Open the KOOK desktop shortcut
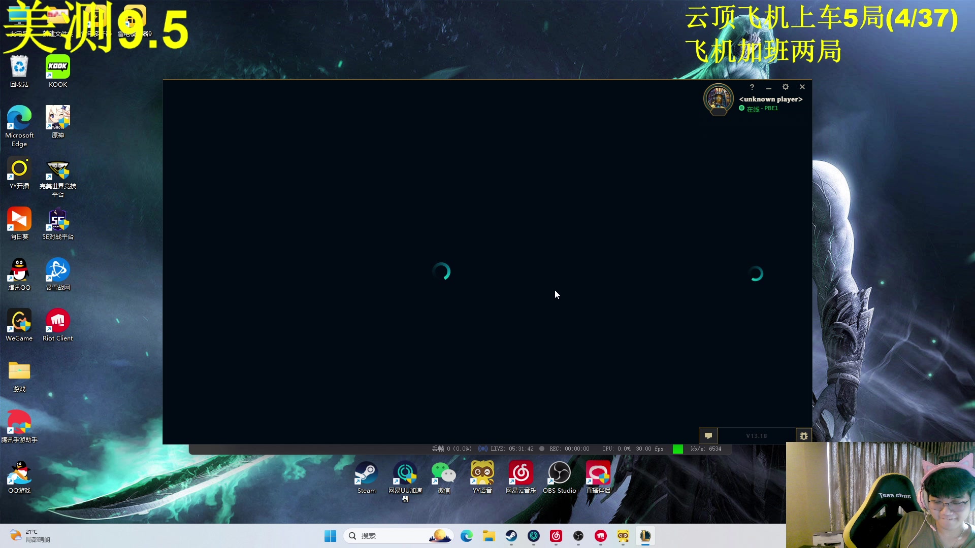This screenshot has width=975, height=548. [x=57, y=71]
